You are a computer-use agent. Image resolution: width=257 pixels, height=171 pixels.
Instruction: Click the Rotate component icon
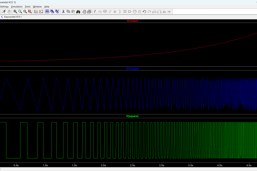coord(154,12)
